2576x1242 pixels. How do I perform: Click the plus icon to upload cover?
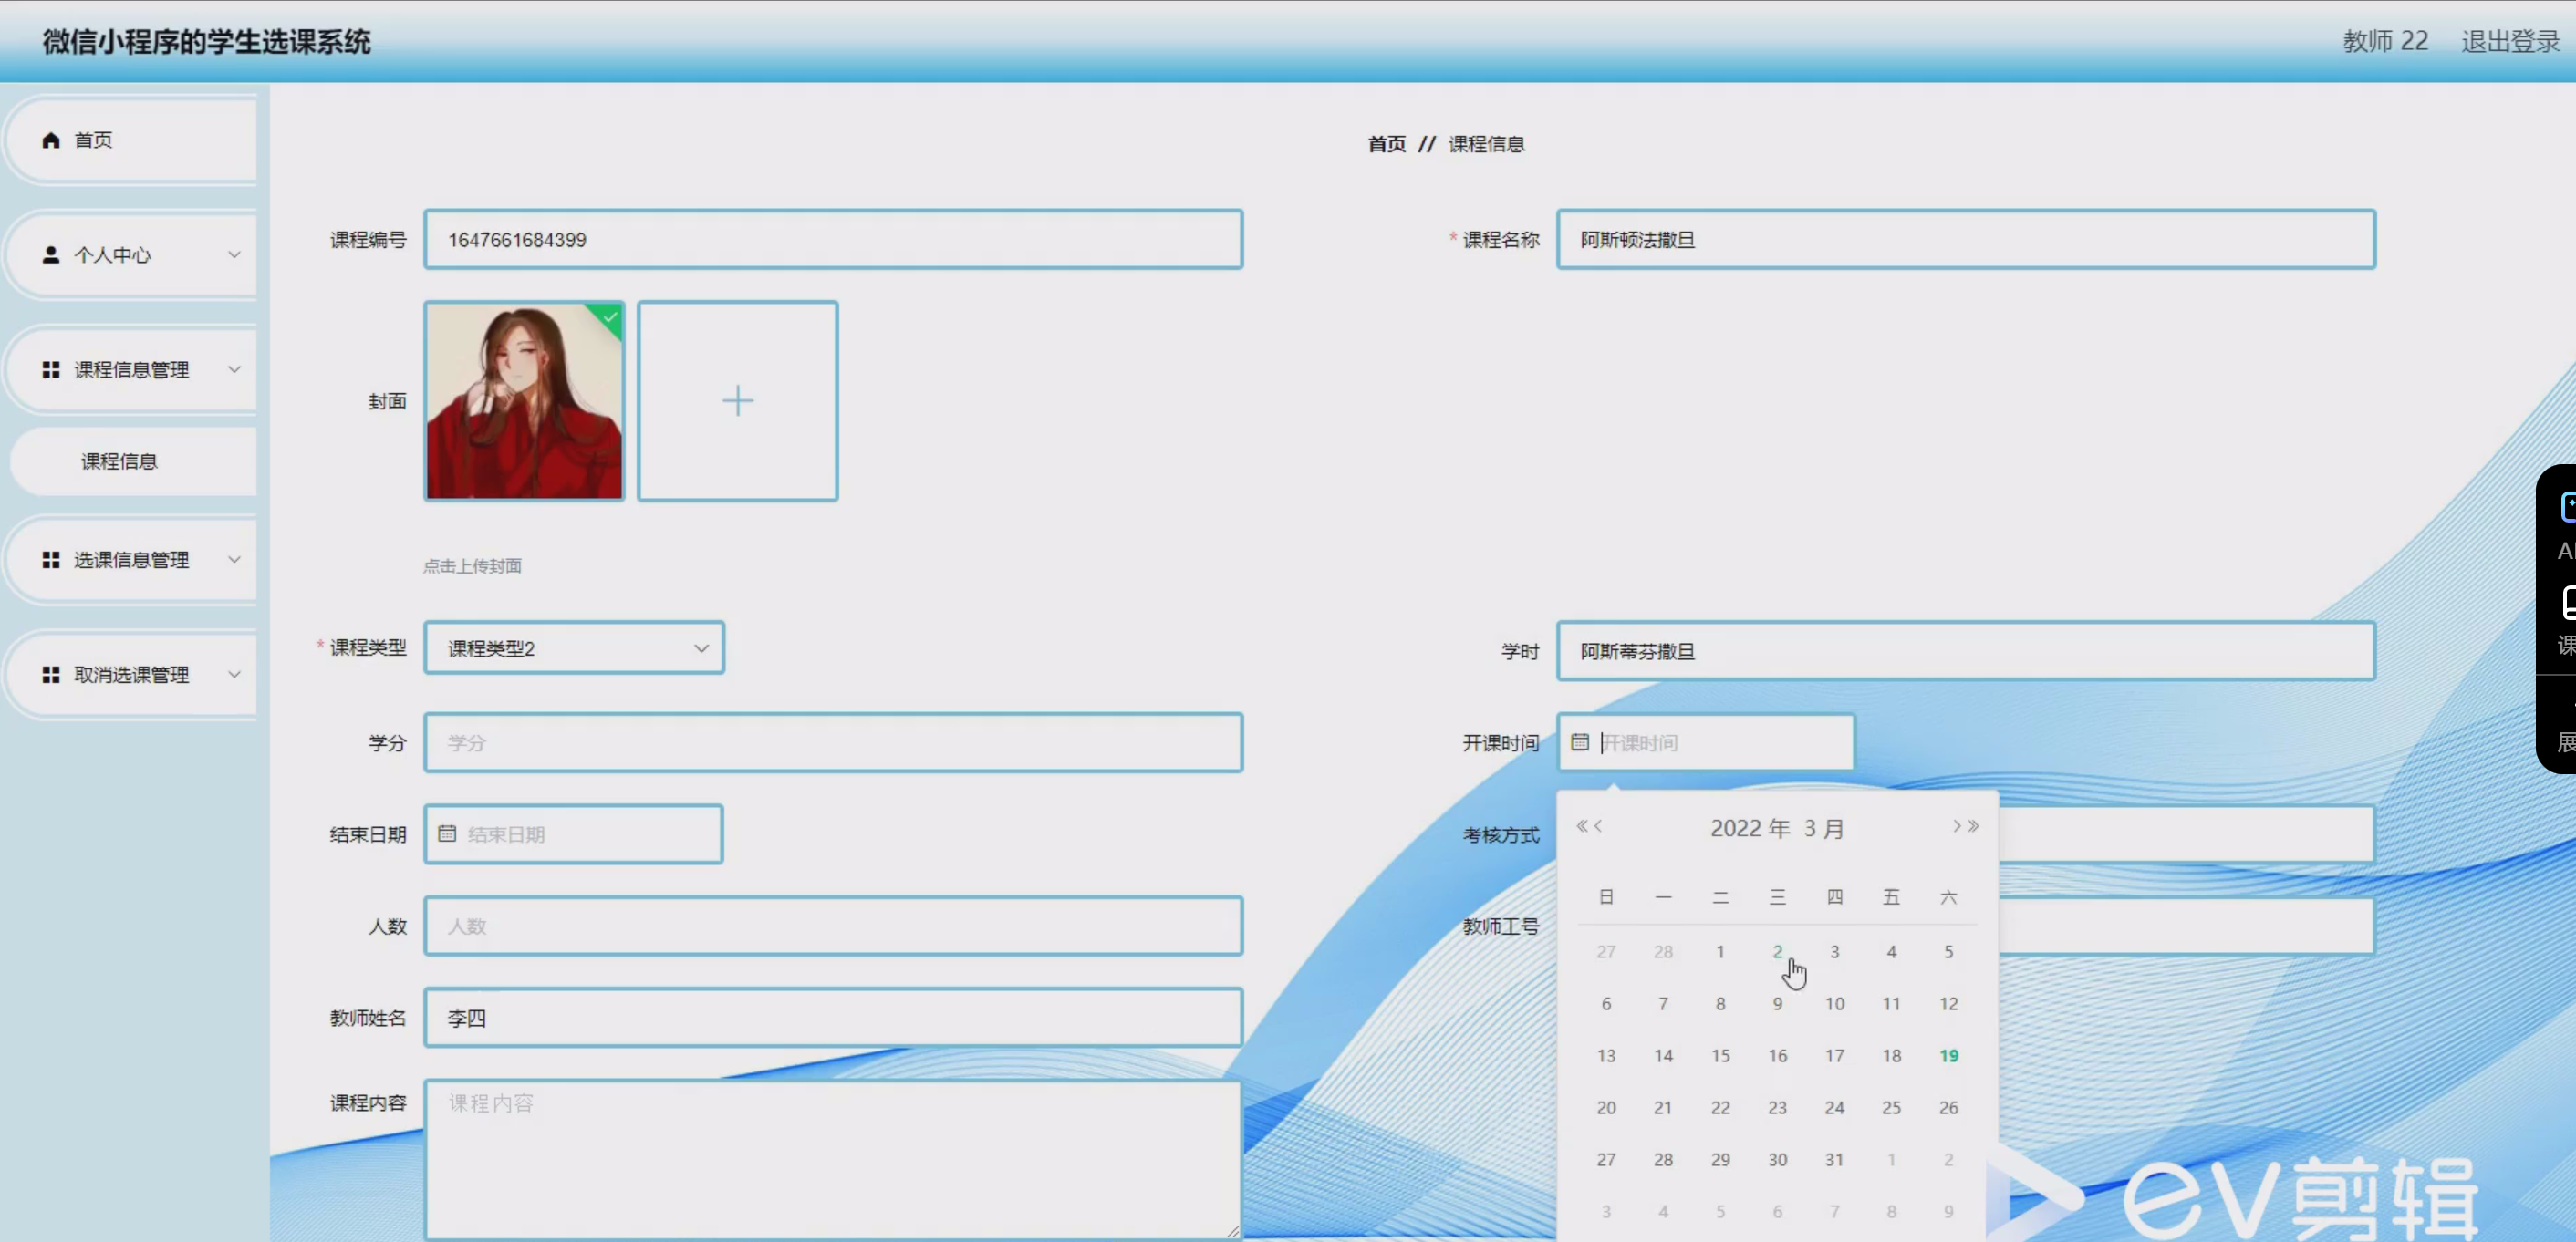[738, 401]
